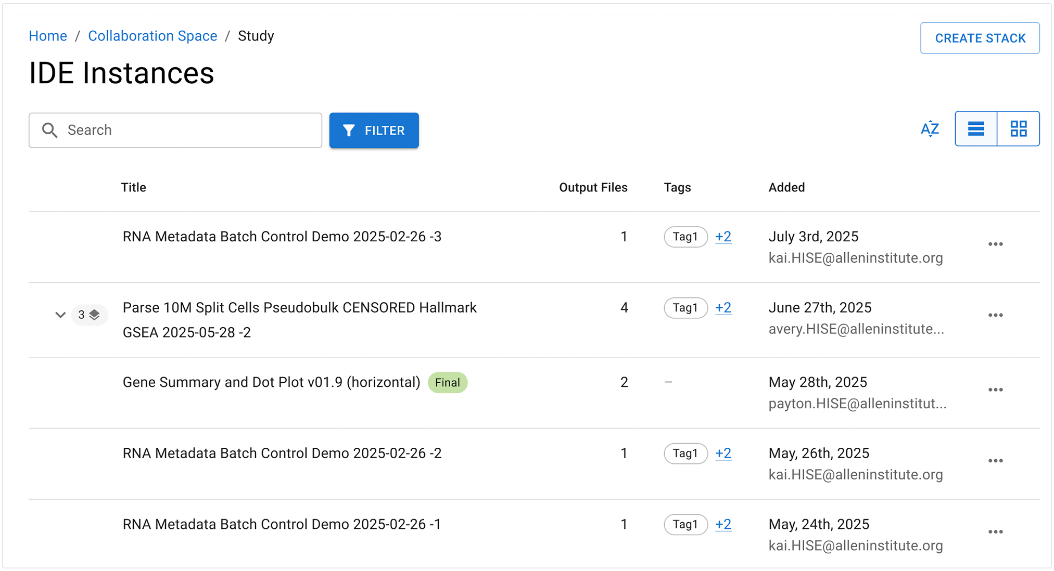
Task: Switch to grid view
Action: click(x=1018, y=128)
